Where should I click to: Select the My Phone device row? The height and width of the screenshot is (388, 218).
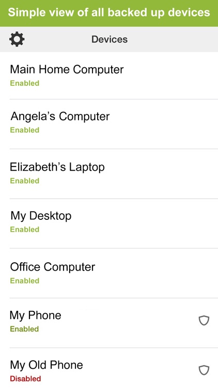pos(109,323)
